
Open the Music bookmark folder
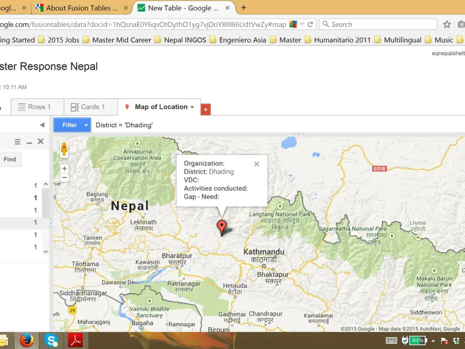tap(439, 40)
